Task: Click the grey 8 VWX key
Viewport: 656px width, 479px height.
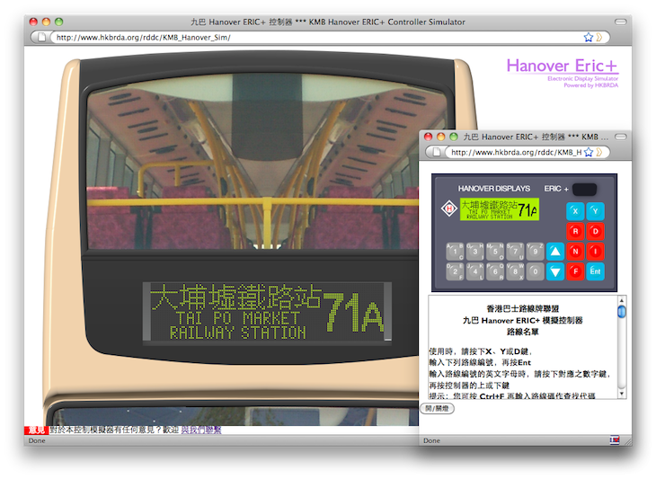Action: [516, 271]
